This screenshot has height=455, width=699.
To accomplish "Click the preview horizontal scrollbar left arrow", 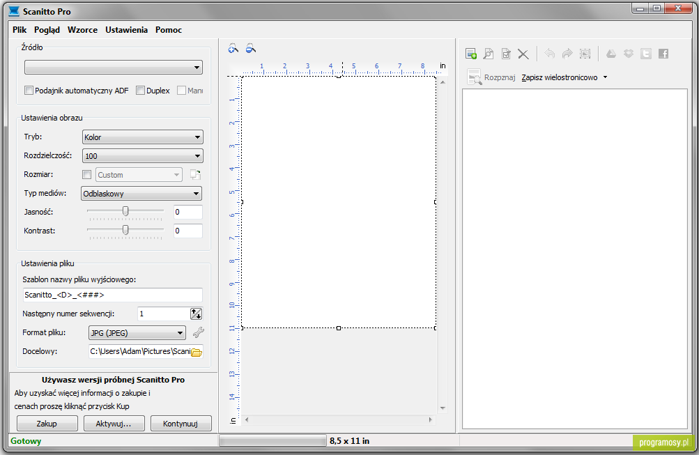I will click(247, 419).
